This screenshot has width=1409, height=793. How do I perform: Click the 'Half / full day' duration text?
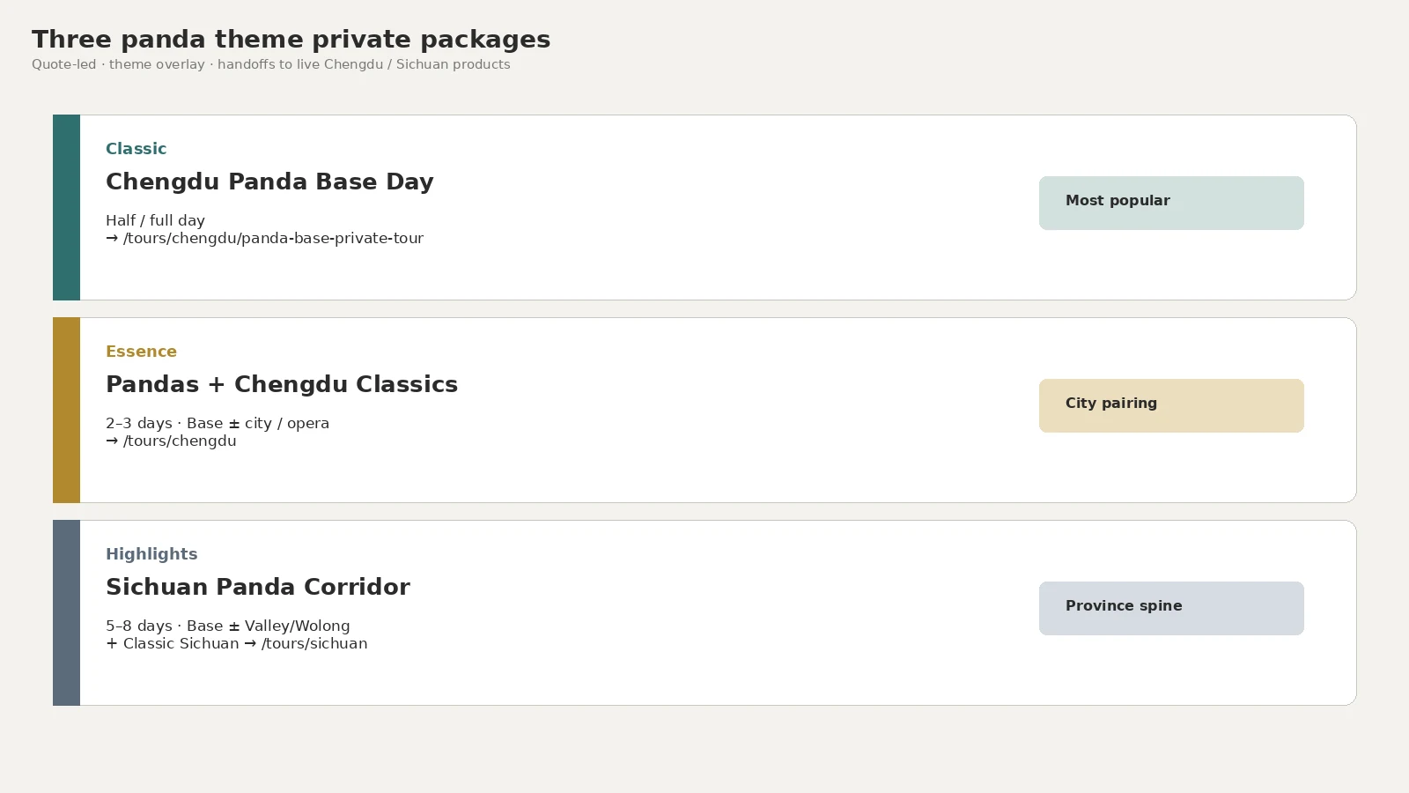point(155,220)
